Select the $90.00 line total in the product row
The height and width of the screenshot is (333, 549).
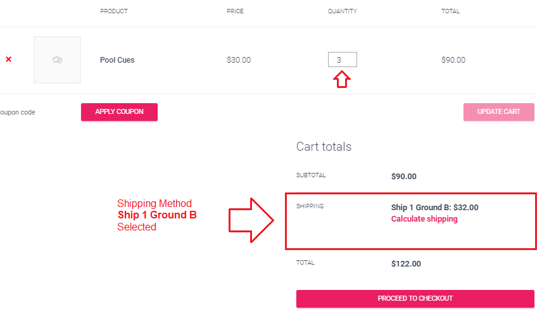(453, 60)
